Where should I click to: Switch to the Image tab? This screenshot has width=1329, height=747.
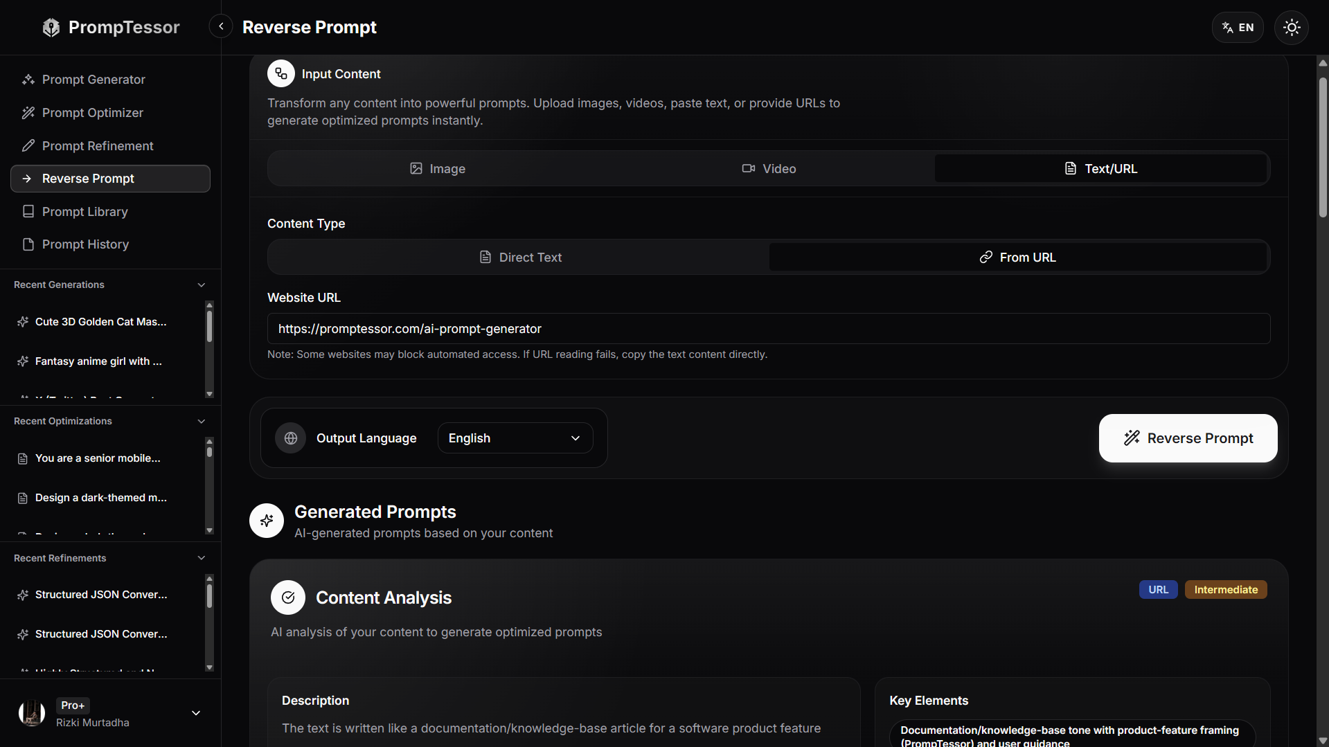coord(437,169)
